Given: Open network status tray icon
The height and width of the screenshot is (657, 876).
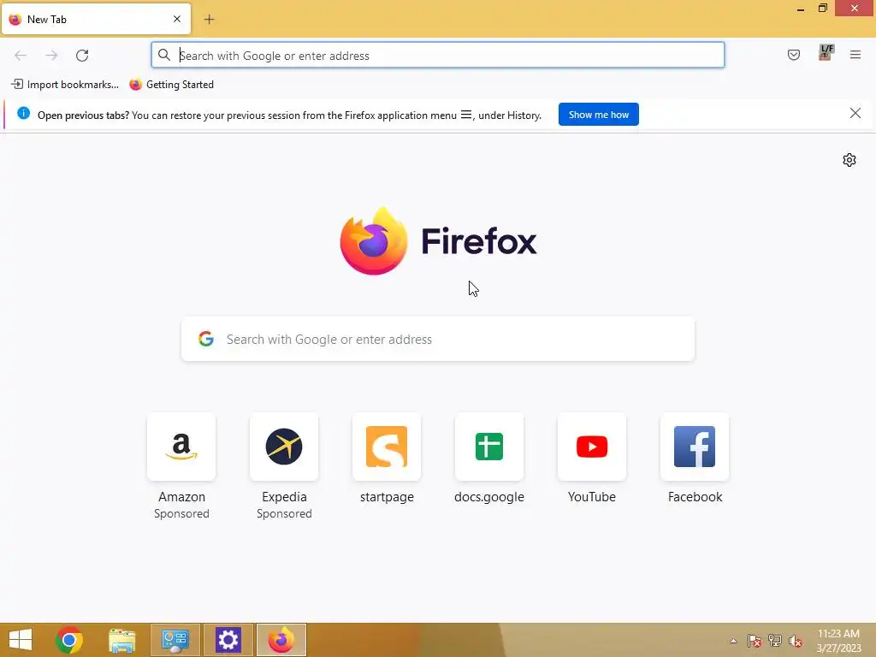Looking at the screenshot, I should pos(775,641).
